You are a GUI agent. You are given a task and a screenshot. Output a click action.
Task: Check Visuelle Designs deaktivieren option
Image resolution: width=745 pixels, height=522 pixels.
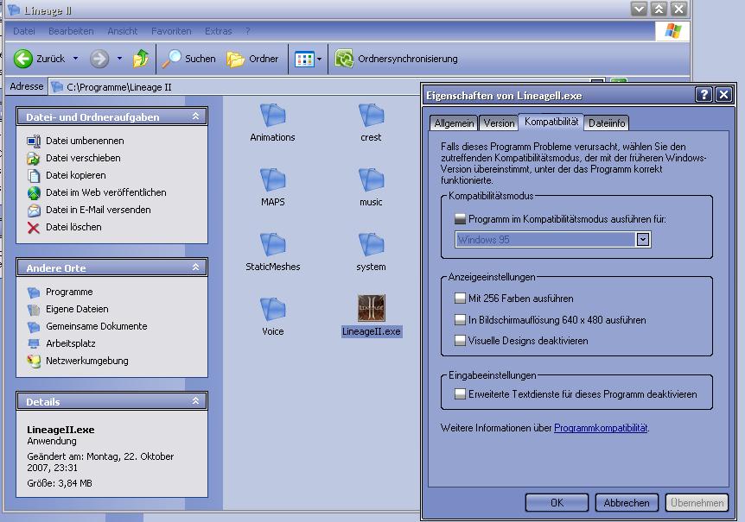pyautogui.click(x=460, y=341)
